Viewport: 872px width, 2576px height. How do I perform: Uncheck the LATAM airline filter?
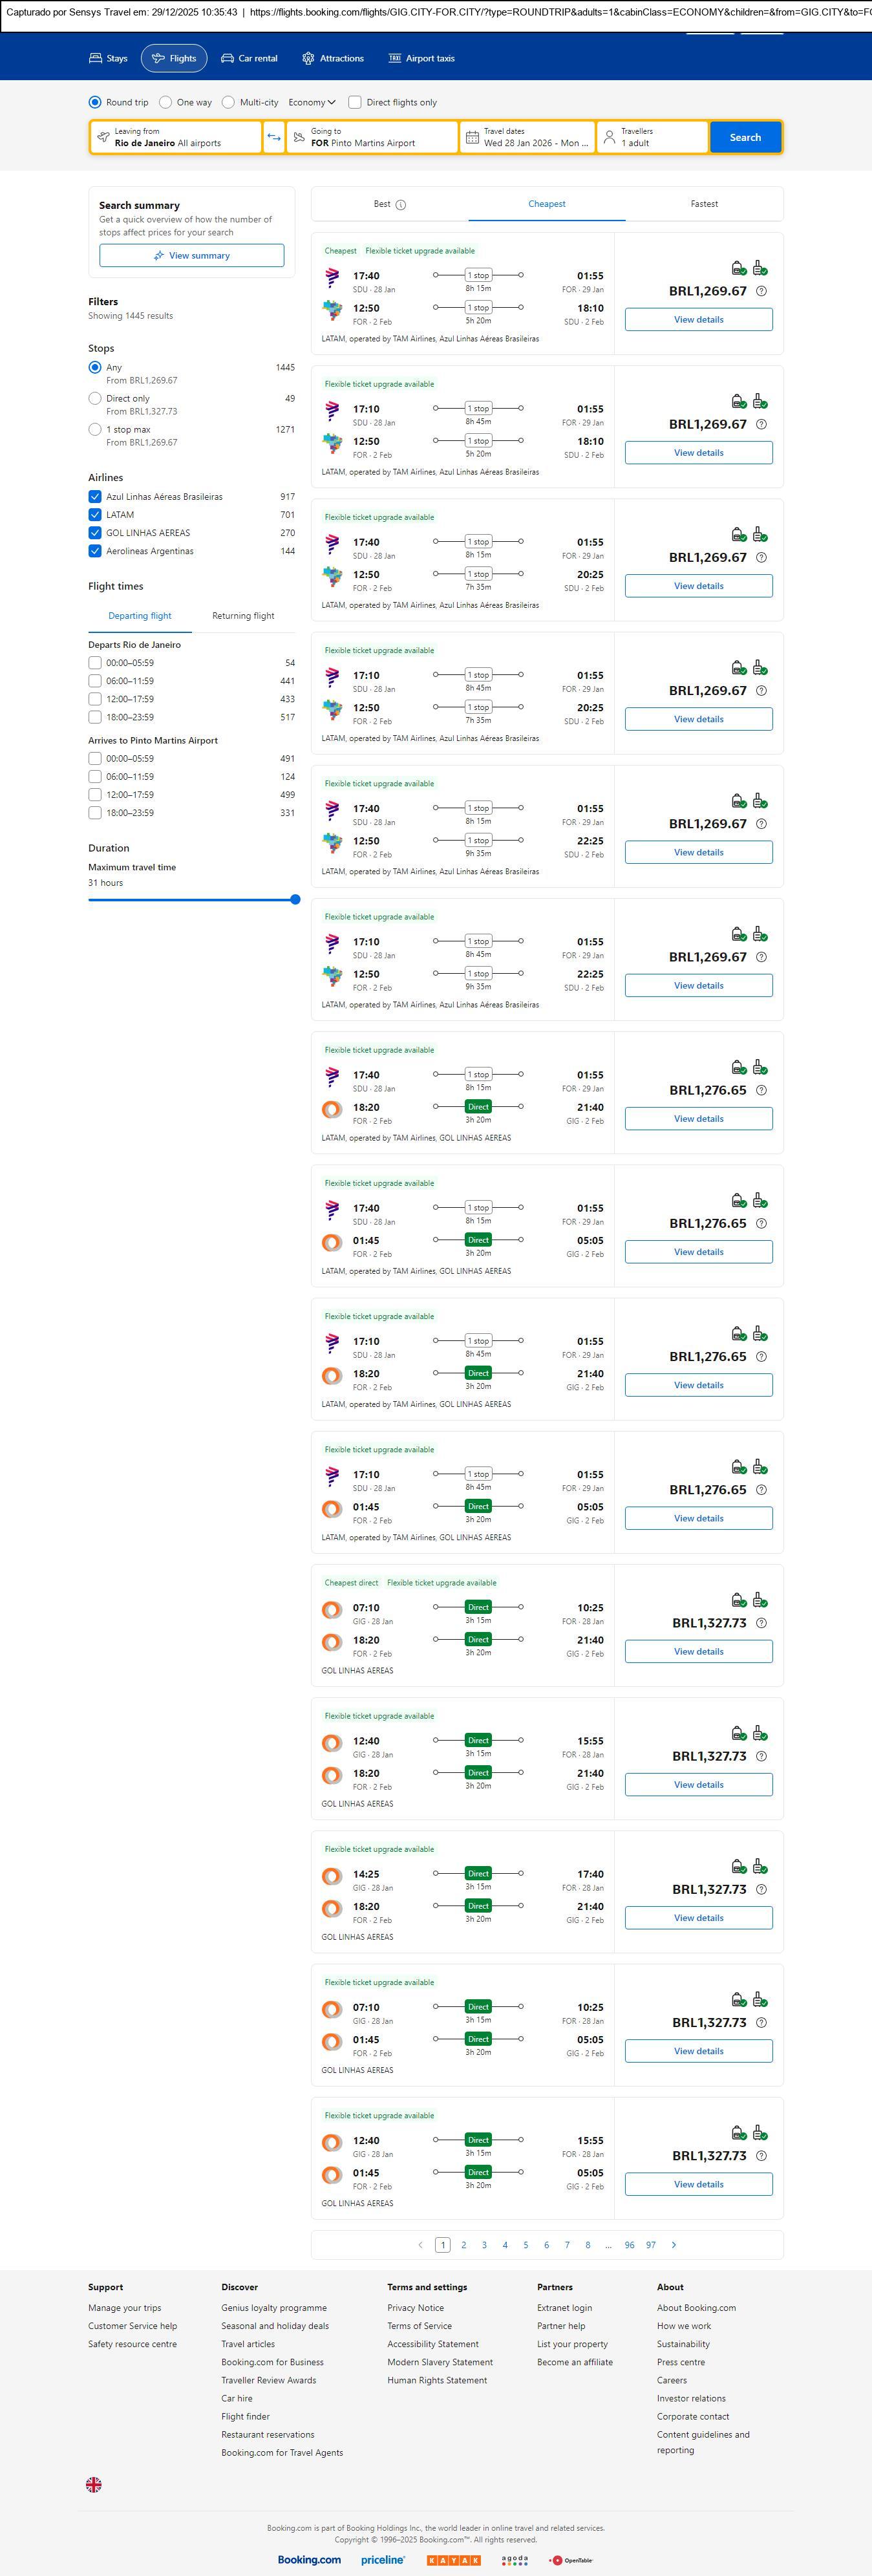[95, 515]
